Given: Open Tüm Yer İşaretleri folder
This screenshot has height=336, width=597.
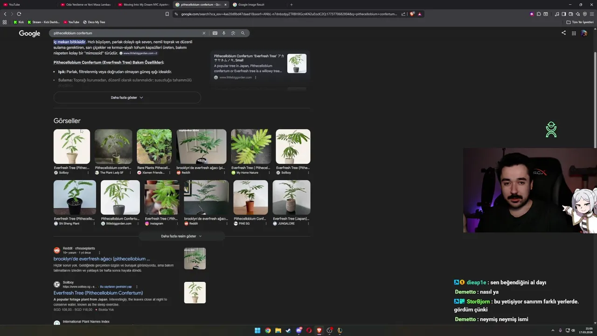Looking at the screenshot, I should (x=580, y=22).
